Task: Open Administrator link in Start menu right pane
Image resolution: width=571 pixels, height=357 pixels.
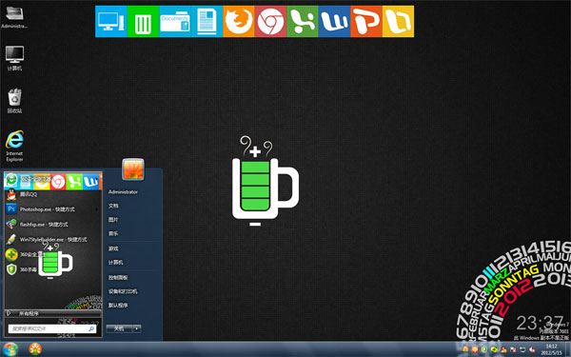Action: [123, 192]
